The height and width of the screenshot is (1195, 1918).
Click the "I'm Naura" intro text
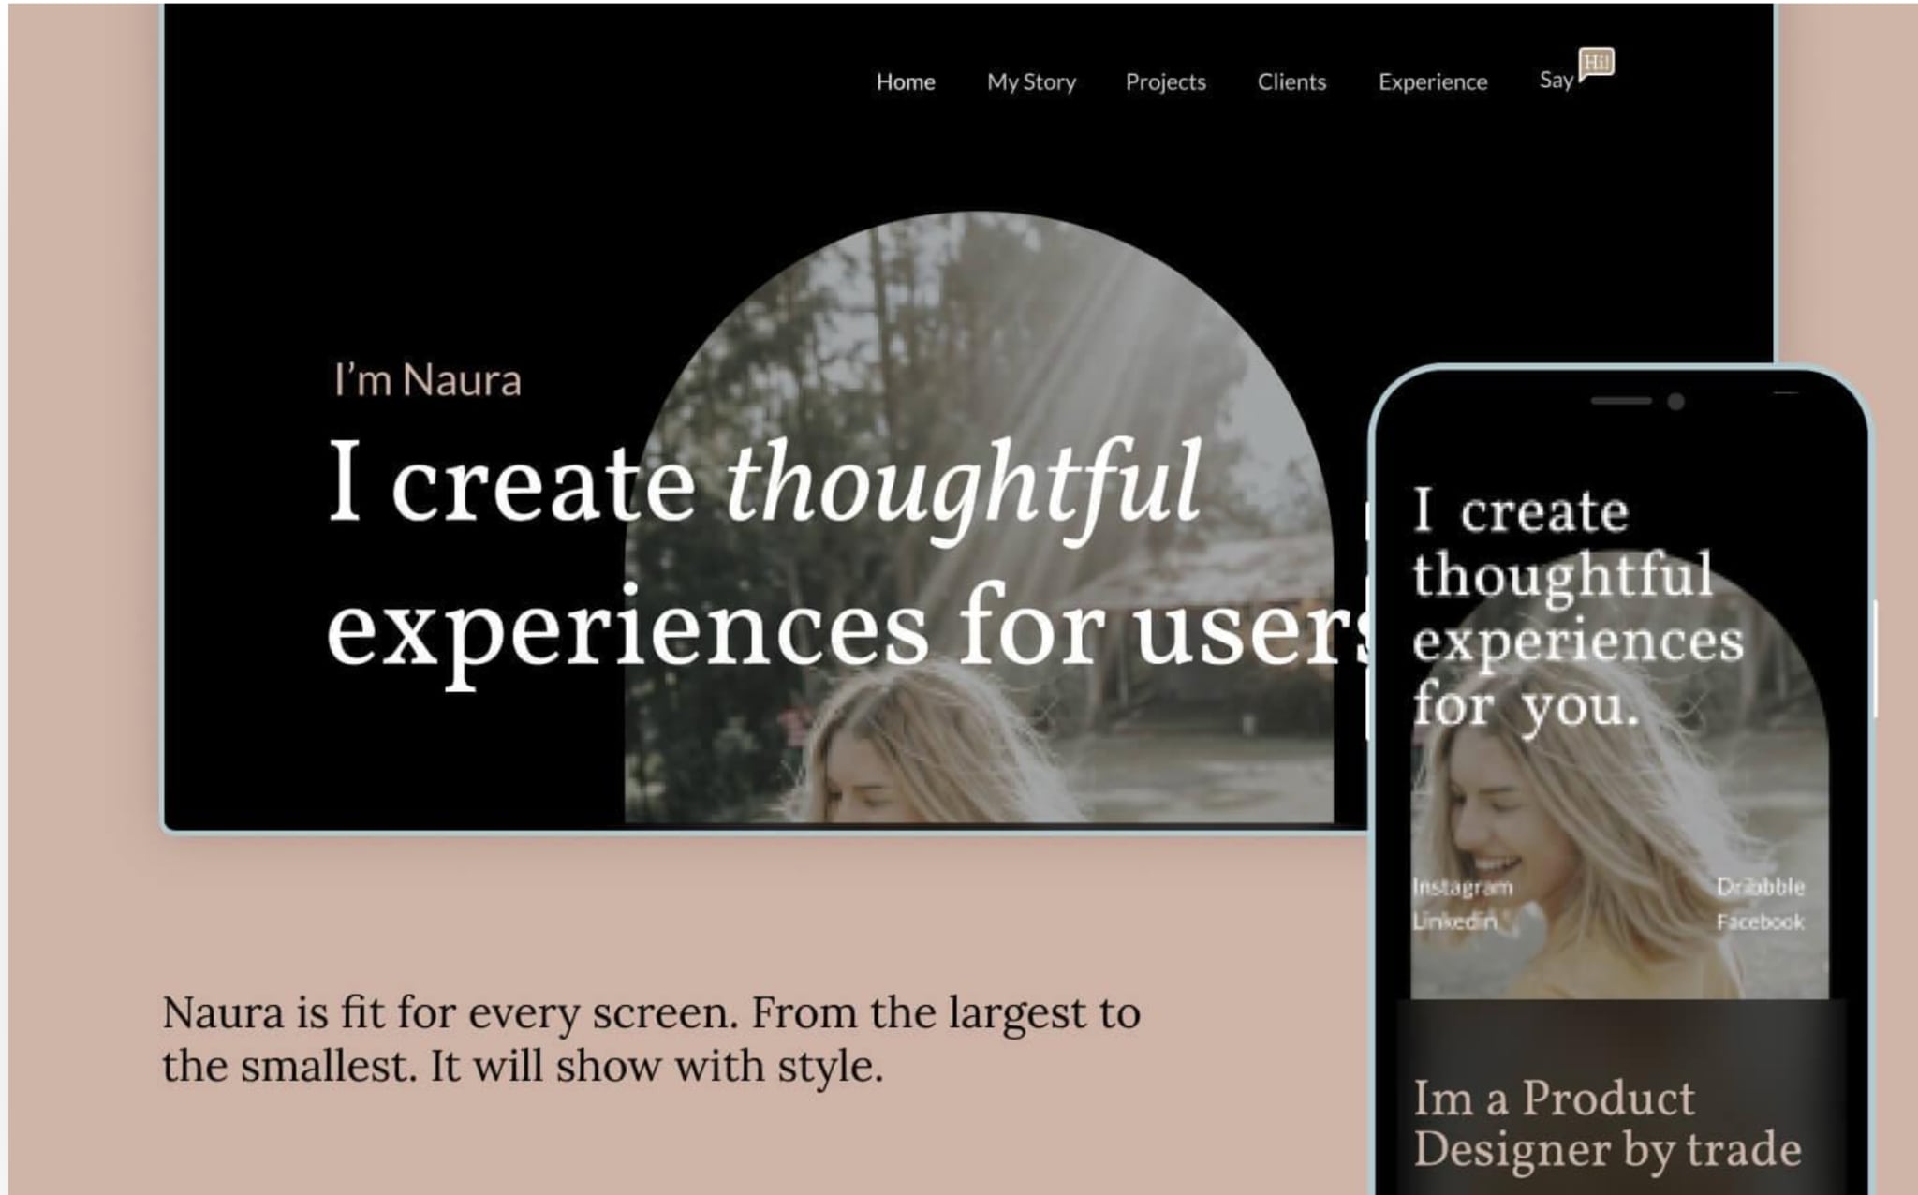(x=428, y=381)
